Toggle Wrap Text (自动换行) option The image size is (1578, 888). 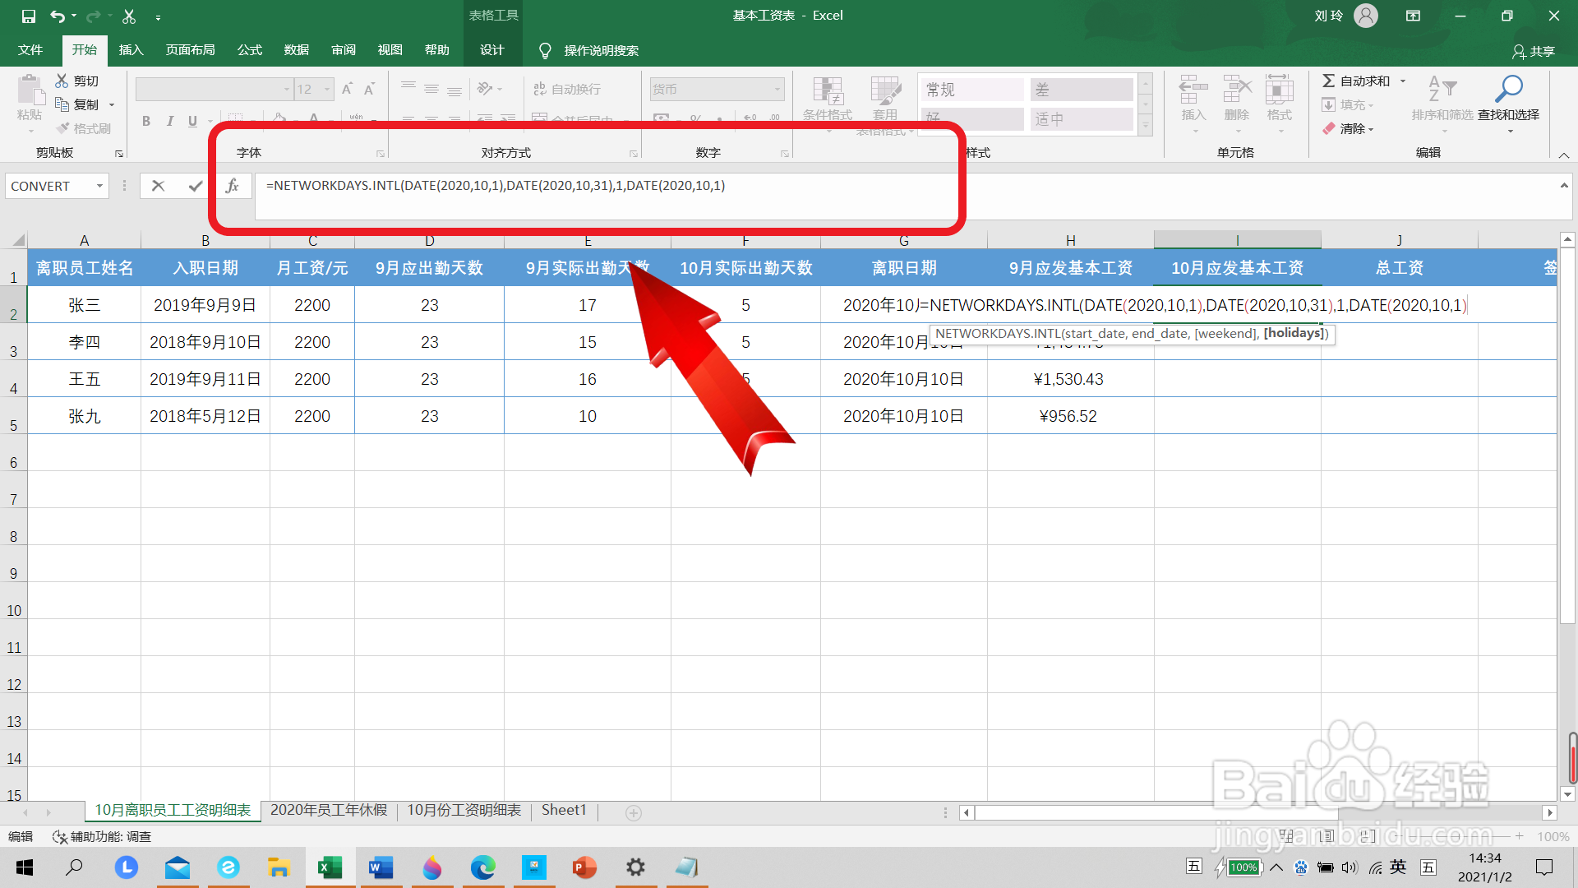pos(567,89)
